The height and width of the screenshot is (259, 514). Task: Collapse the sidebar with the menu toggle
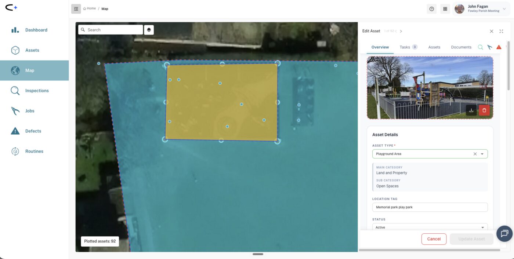point(76,9)
